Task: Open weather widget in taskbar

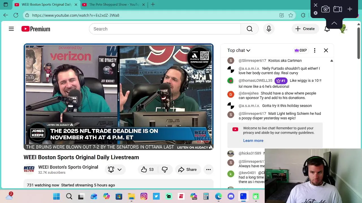Action: click(9, 196)
